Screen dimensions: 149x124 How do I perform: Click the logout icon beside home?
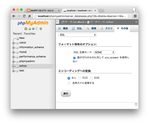point(30,29)
